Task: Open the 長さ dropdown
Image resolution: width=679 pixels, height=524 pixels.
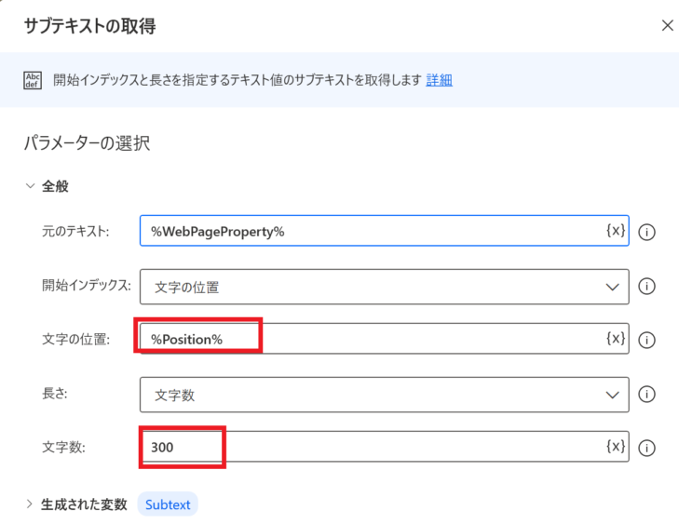Action: click(x=384, y=395)
